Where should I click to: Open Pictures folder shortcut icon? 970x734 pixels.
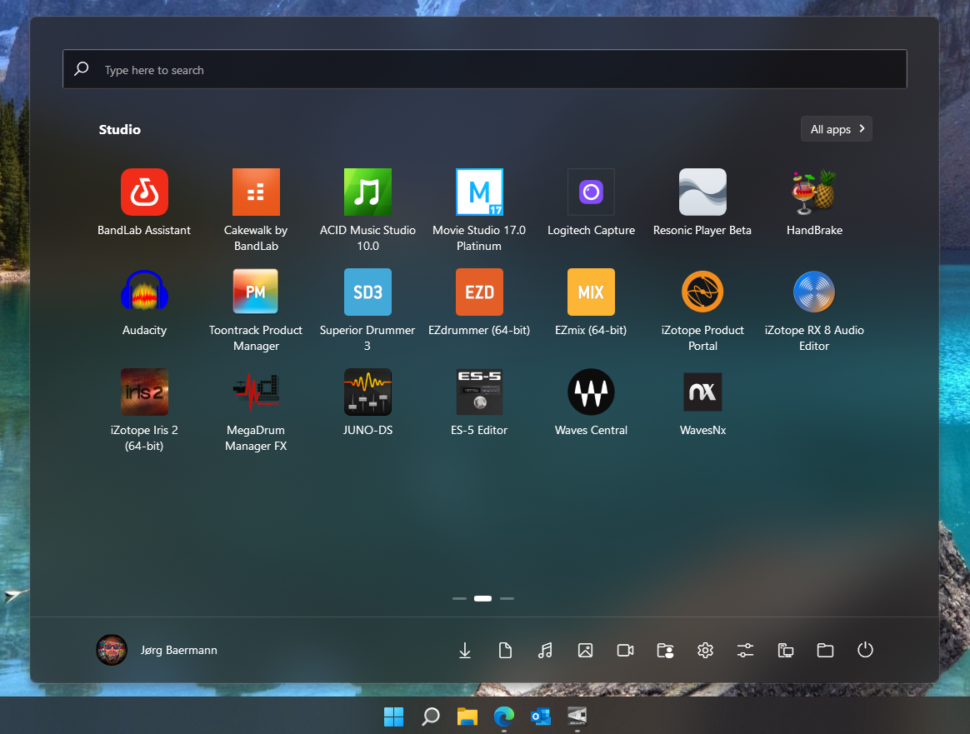585,650
